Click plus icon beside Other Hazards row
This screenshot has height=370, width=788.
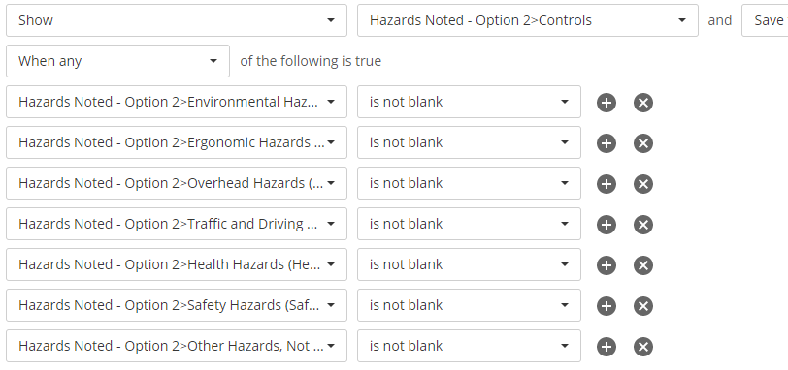(607, 347)
